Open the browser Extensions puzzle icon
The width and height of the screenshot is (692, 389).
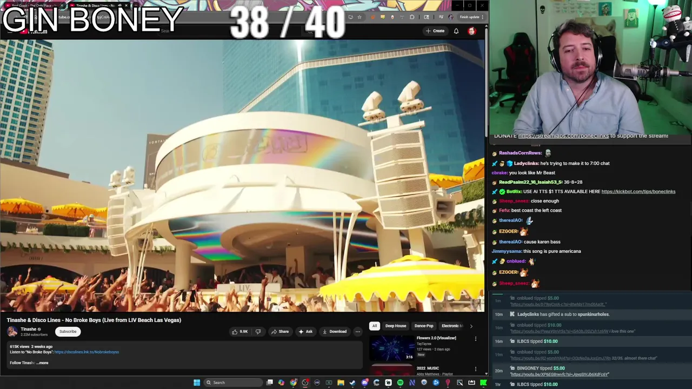[412, 17]
